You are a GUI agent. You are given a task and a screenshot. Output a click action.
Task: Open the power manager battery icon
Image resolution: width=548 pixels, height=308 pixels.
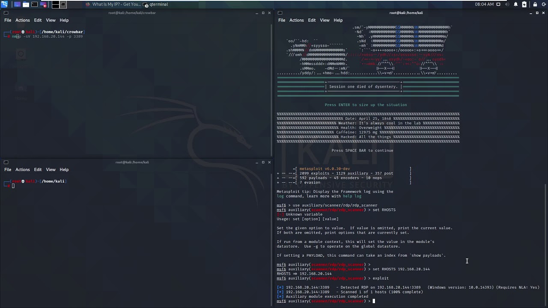(524, 4)
